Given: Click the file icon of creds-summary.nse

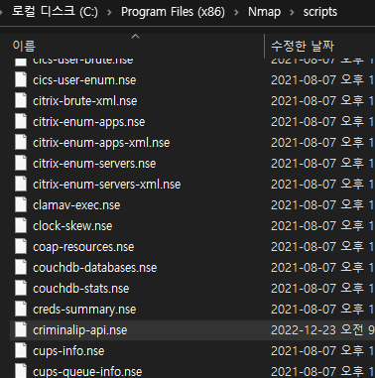Looking at the screenshot, I should coord(21,310).
